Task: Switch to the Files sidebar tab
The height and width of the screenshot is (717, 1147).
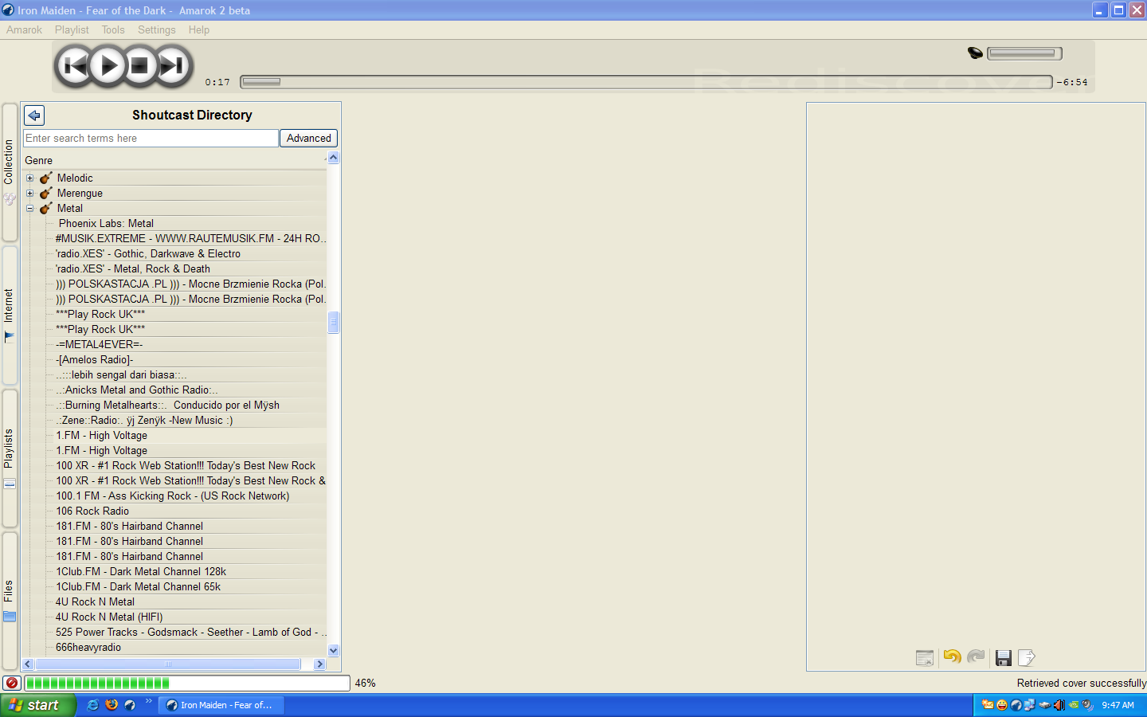Action: [10, 601]
